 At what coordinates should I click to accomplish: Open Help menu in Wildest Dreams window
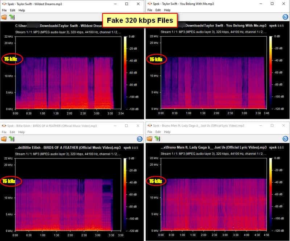22,11
